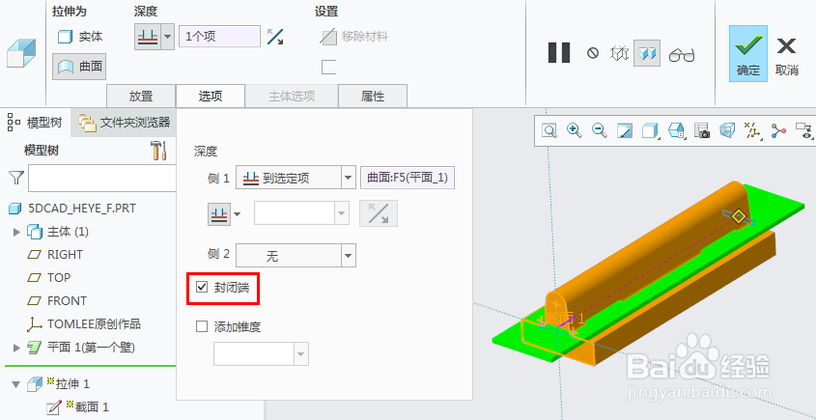Screen dimensions: 816x420
Task: Select the 截面 1 sketch item
Action: pos(78,407)
